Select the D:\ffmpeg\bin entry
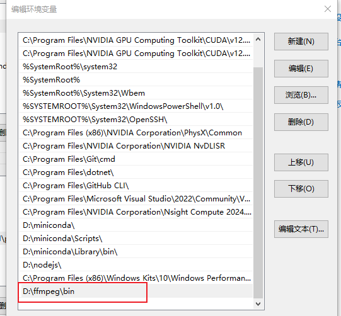The image size is (341, 316). click(x=136, y=291)
